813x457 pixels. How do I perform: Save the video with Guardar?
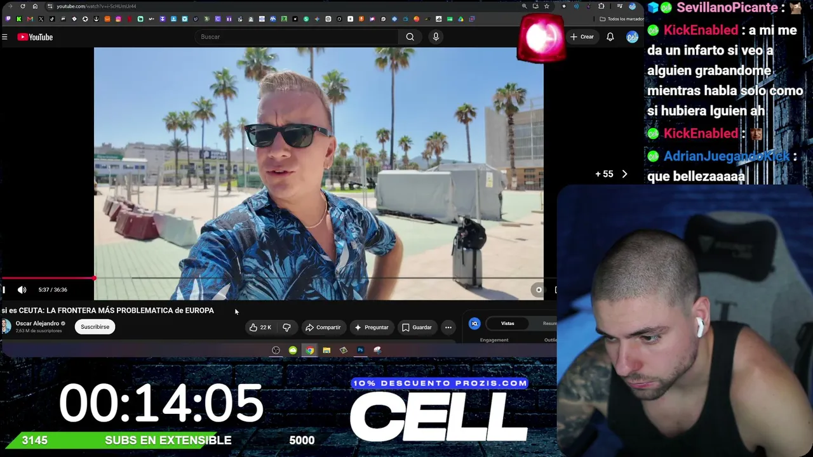click(417, 328)
